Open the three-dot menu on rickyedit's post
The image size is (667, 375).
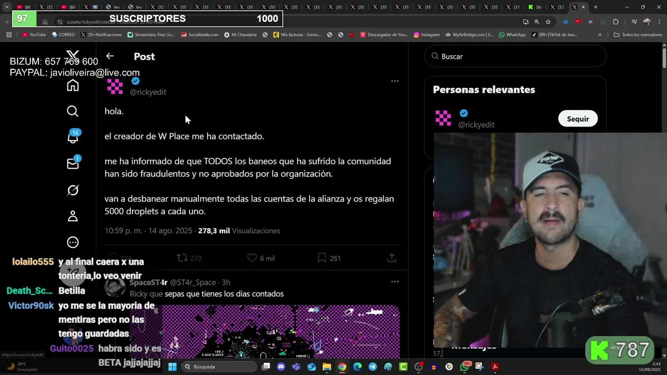(395, 81)
